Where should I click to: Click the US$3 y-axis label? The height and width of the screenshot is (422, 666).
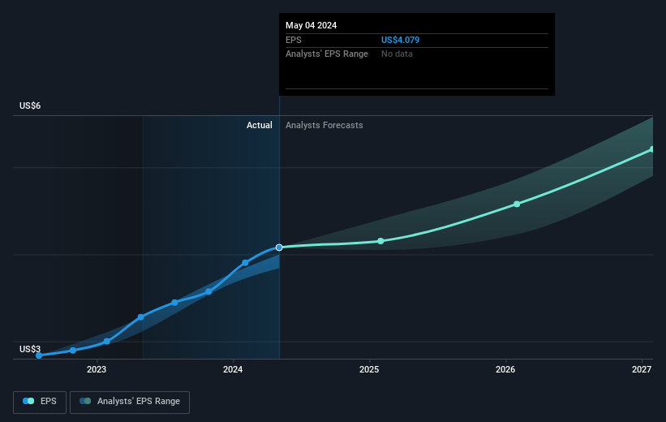coord(30,349)
